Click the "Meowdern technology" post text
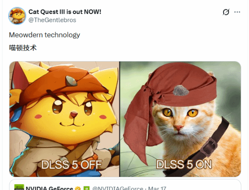Screen dimensions: 249x190 pyautogui.click(x=44, y=35)
